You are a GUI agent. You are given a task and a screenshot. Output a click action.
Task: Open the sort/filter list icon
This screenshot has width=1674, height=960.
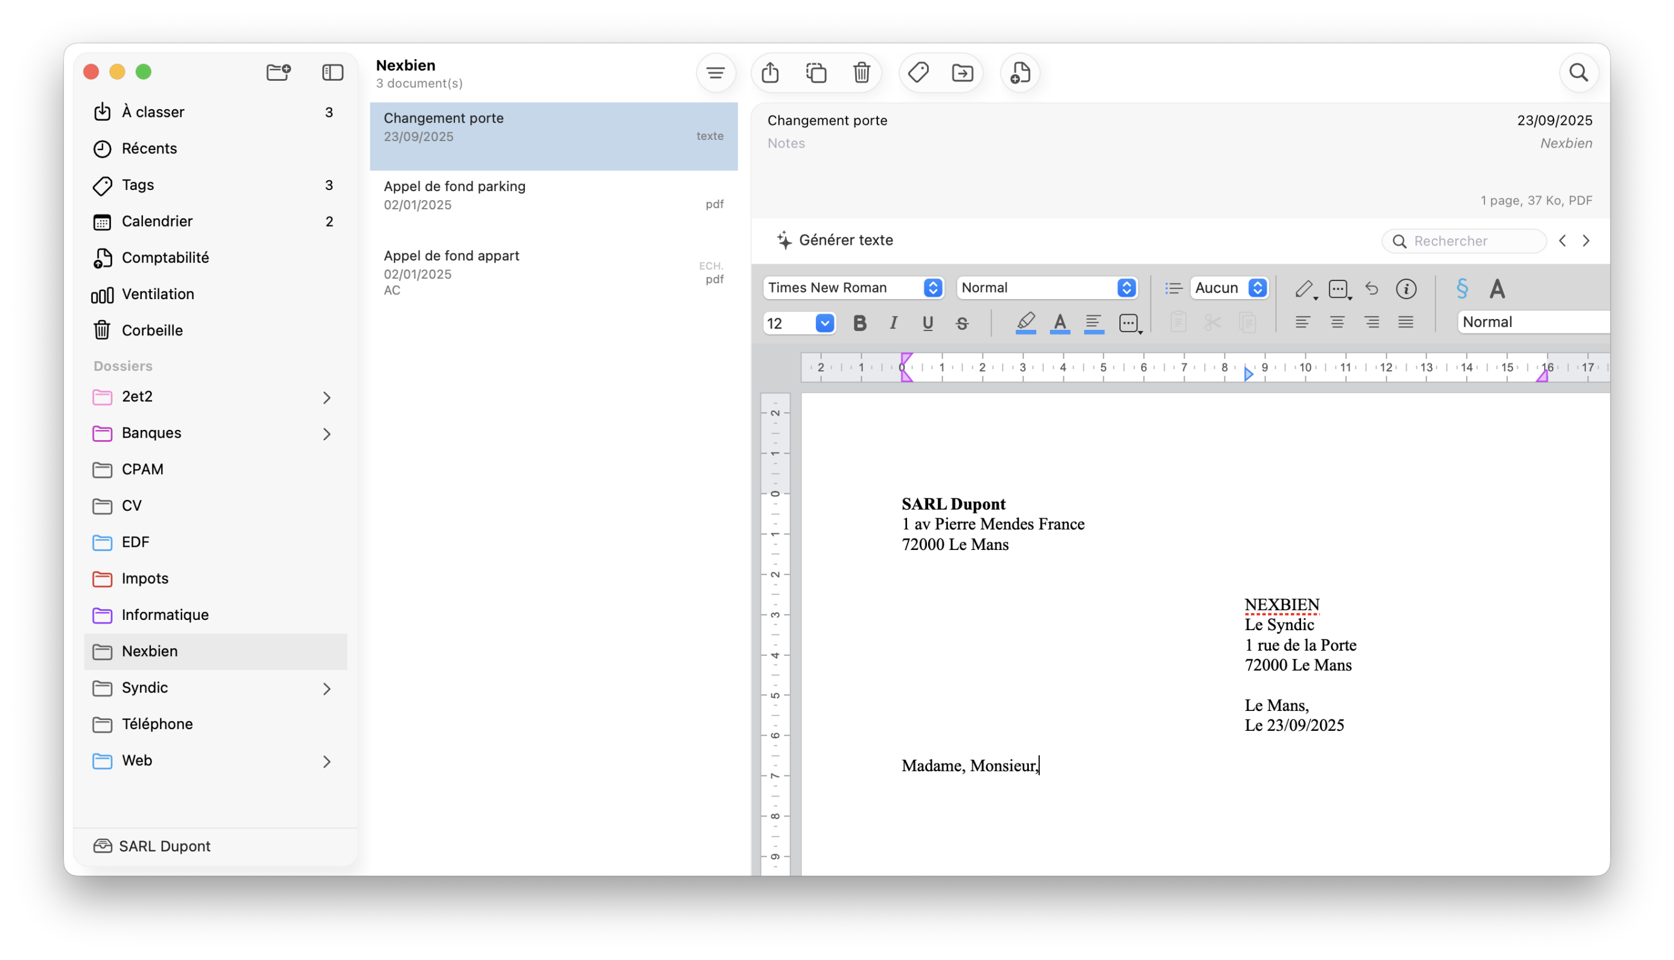[x=715, y=72]
